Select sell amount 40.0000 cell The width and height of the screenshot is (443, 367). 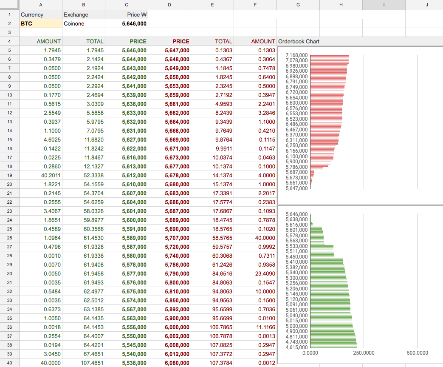pyautogui.click(x=255, y=238)
